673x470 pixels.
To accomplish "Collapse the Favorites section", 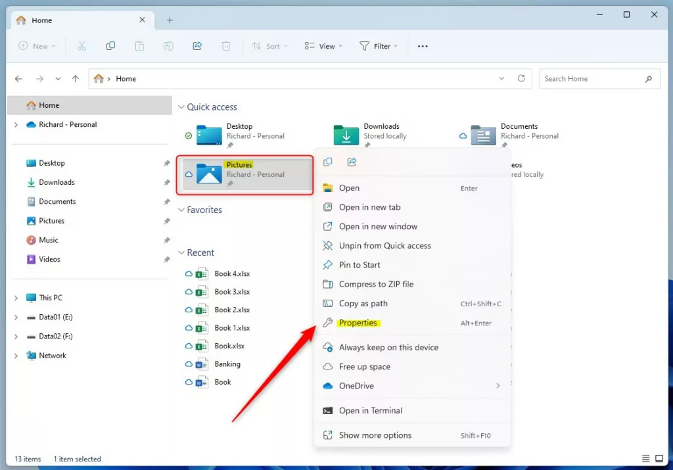I will tap(181, 210).
